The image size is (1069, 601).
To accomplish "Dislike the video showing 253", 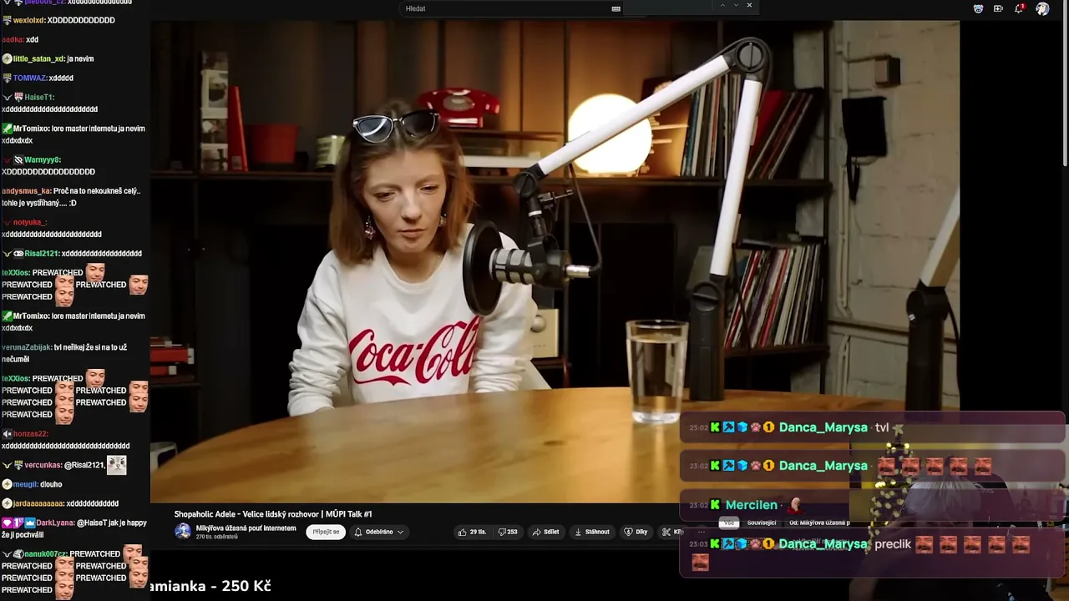I will [x=508, y=532].
